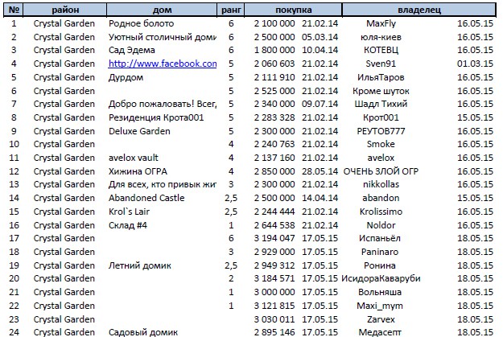Select the Krol`s Lair cell

pyautogui.click(x=129, y=212)
